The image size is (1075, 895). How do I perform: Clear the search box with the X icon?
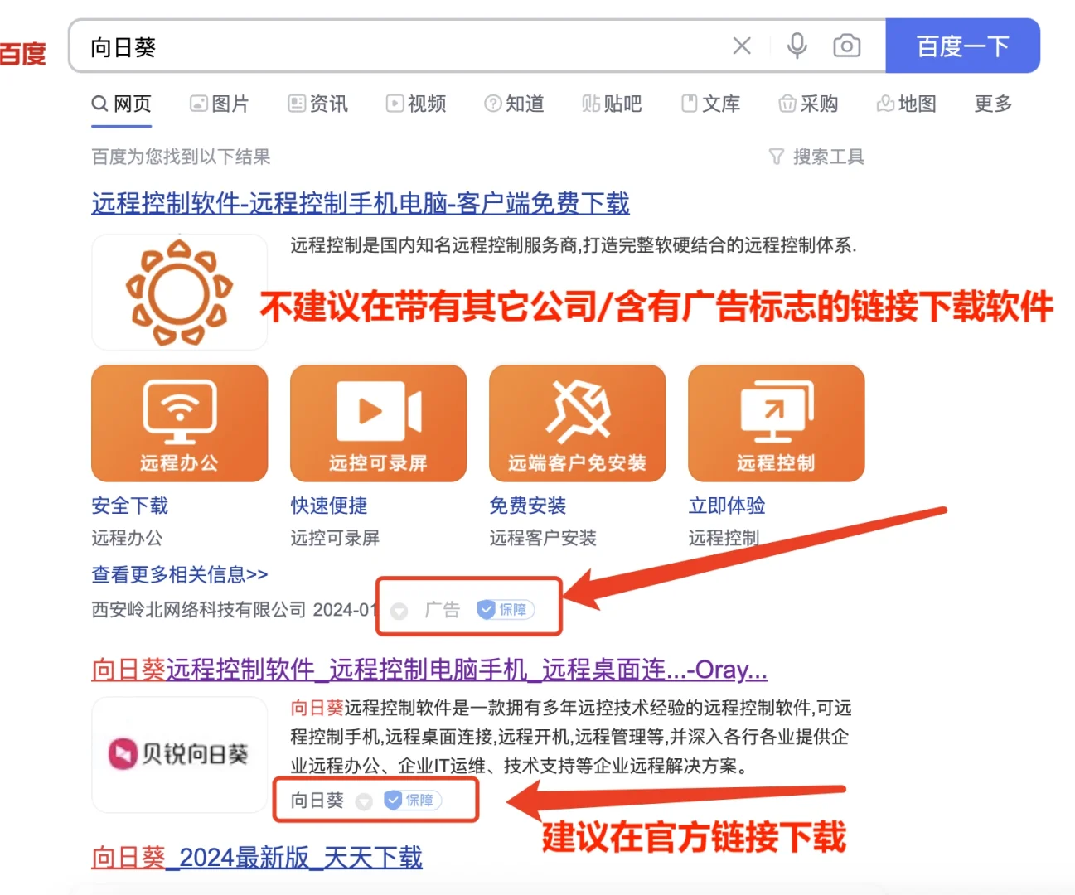pyautogui.click(x=742, y=46)
